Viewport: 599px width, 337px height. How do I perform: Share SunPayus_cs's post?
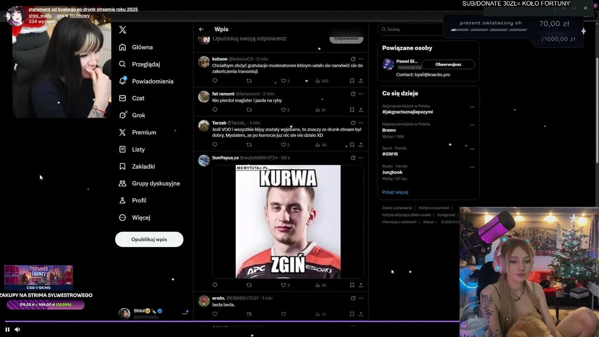361,285
